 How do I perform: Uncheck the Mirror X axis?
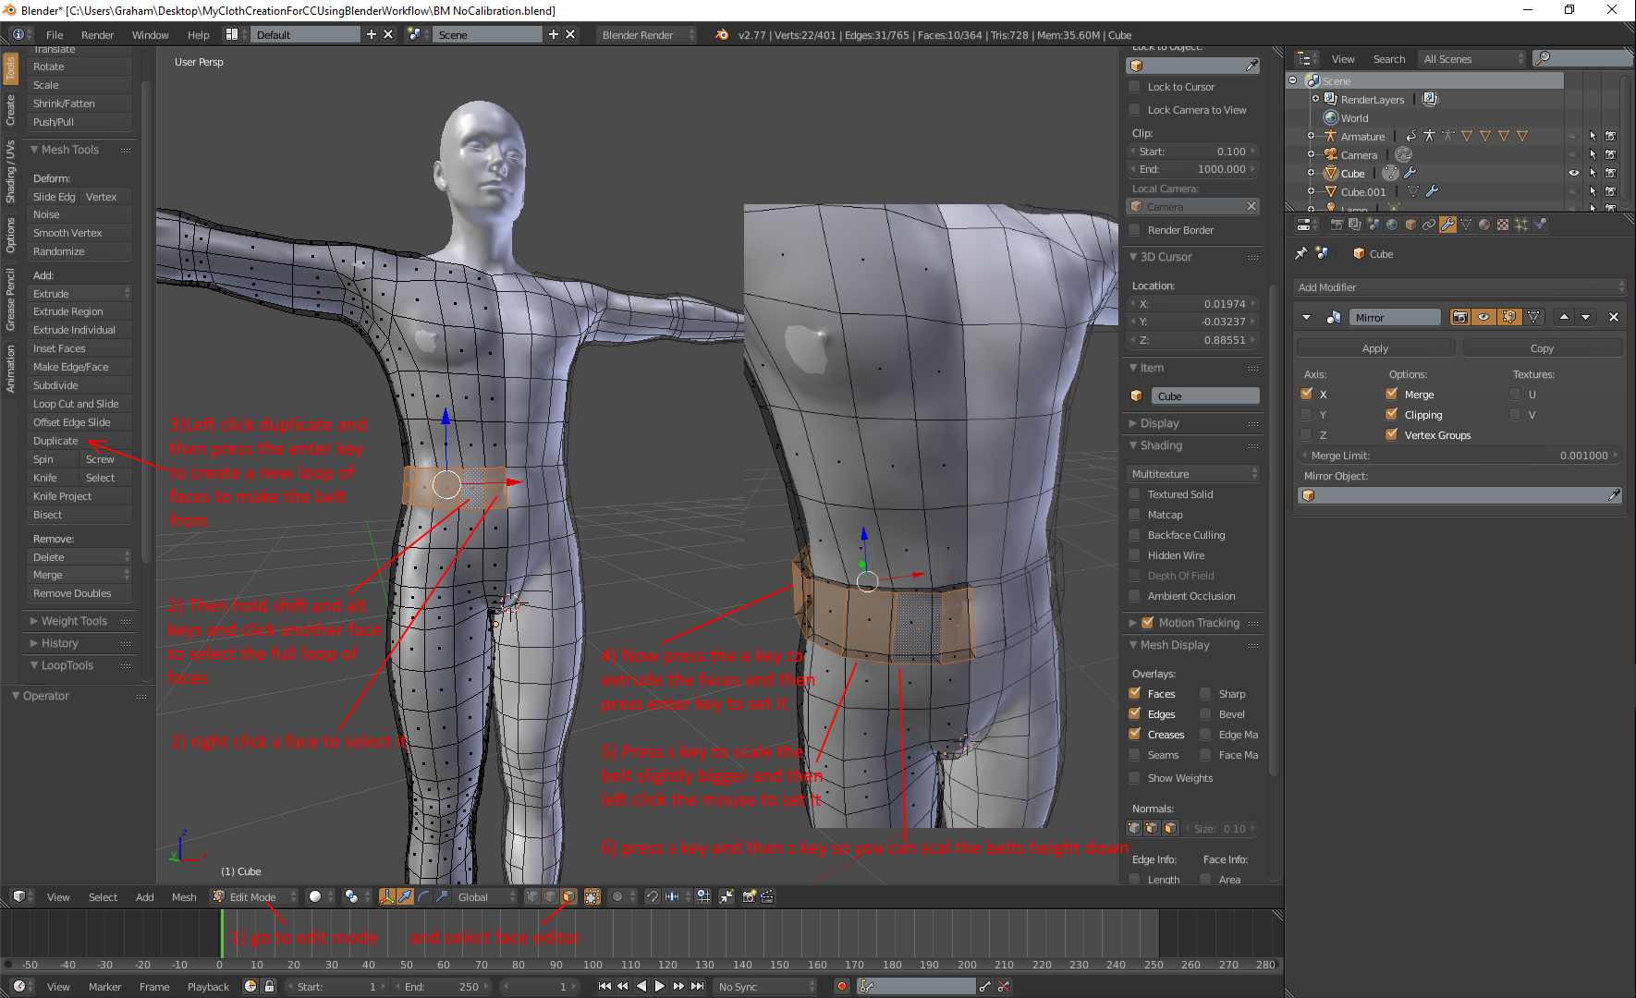(x=1306, y=394)
